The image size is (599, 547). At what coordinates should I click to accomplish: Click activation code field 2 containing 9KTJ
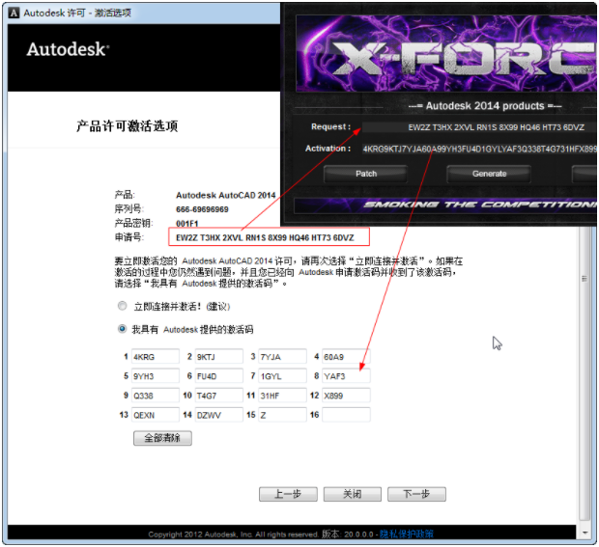[218, 357]
